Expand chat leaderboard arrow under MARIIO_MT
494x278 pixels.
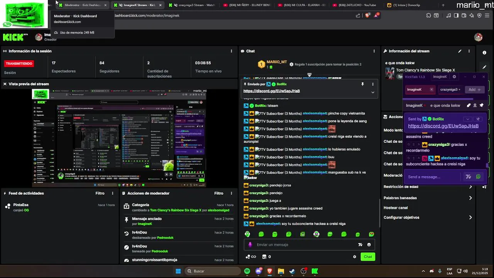[310, 75]
